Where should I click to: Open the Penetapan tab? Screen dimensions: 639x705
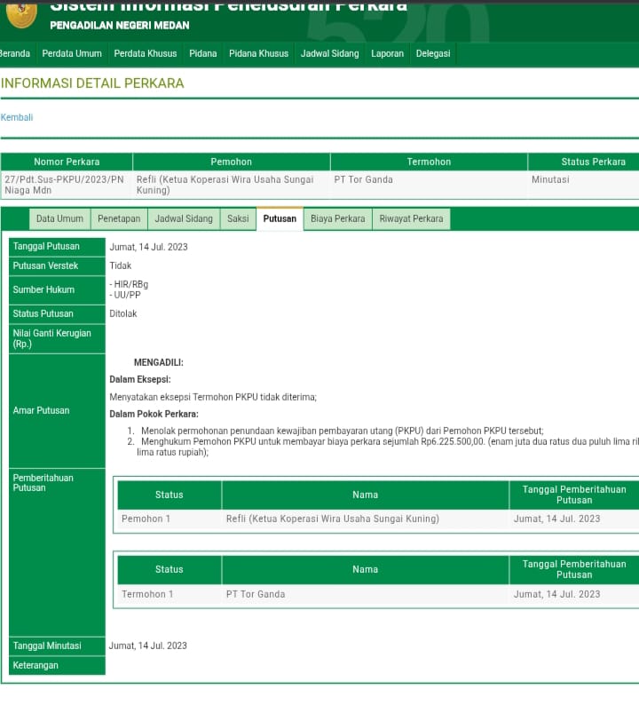point(119,218)
